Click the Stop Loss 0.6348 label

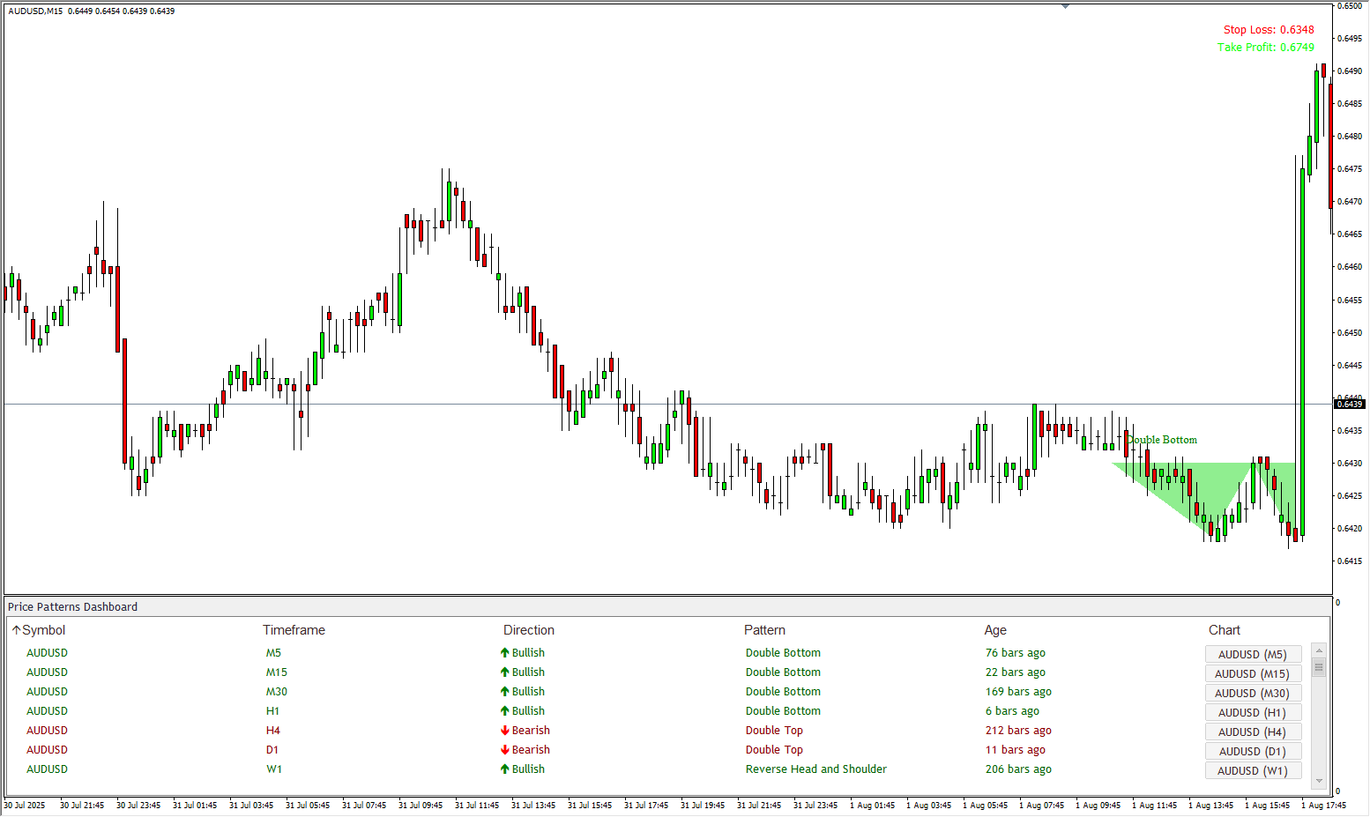1268,30
